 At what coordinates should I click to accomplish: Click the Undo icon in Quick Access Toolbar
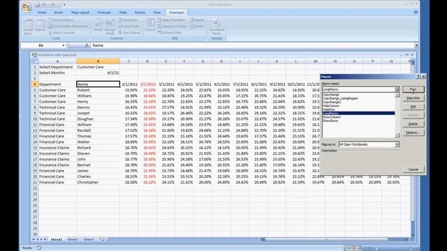[45, 5]
